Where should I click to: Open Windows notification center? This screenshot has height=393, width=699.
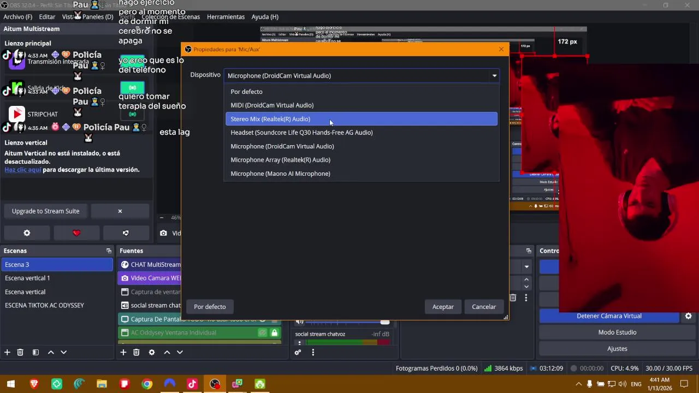coord(684,384)
